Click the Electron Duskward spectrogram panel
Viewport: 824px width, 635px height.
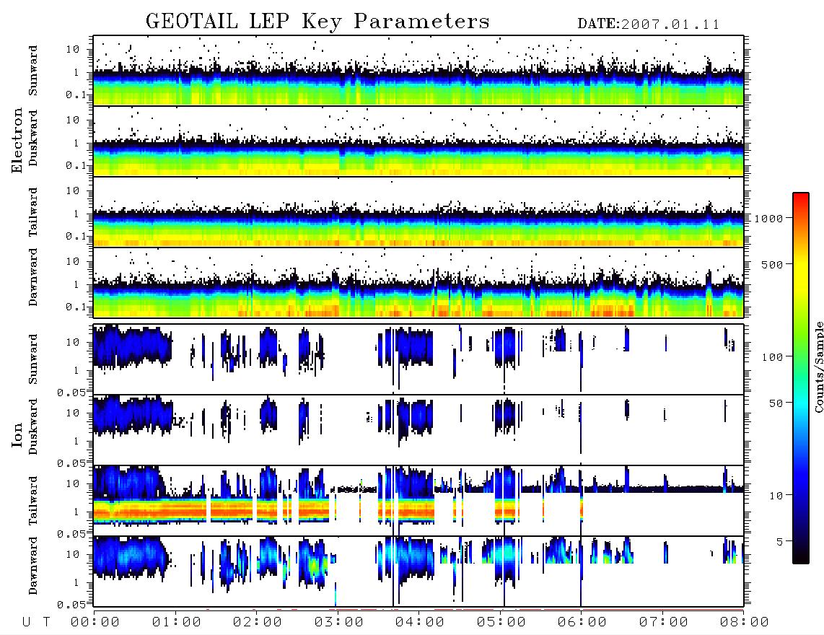(418, 141)
